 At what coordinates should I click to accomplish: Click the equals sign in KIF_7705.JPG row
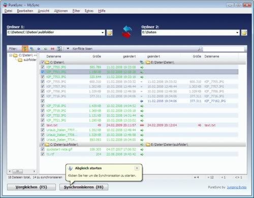[x=142, y=82]
